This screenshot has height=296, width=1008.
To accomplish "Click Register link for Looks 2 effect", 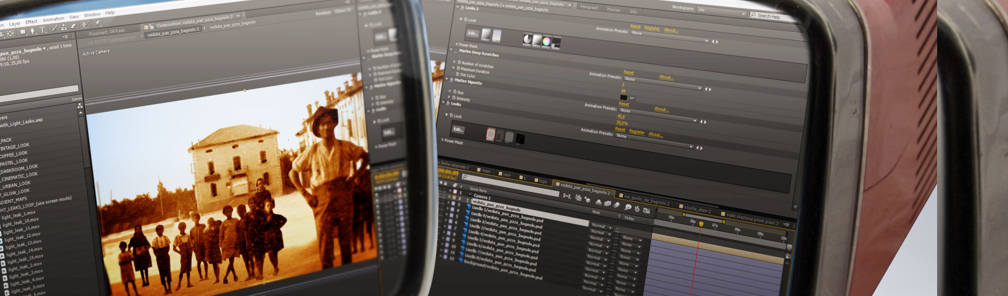I will pyautogui.click(x=652, y=28).
